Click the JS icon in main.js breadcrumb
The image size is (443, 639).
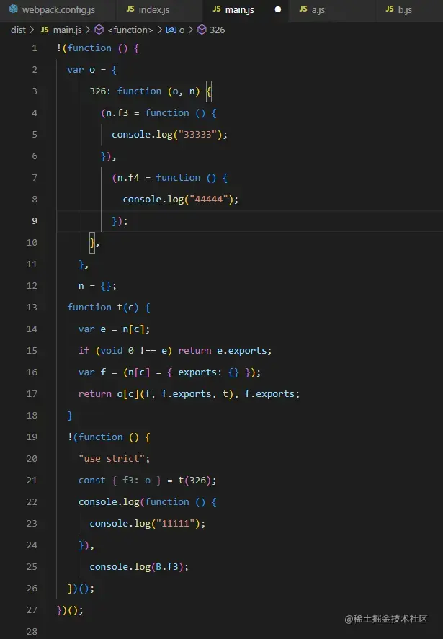45,30
